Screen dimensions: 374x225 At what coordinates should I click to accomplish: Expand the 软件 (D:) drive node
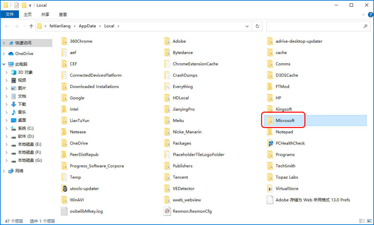tap(7, 136)
